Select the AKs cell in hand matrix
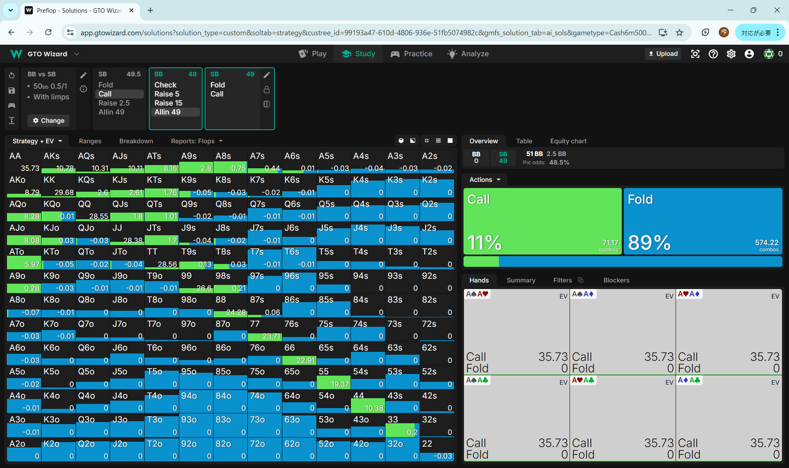789x468 pixels. (x=58, y=162)
